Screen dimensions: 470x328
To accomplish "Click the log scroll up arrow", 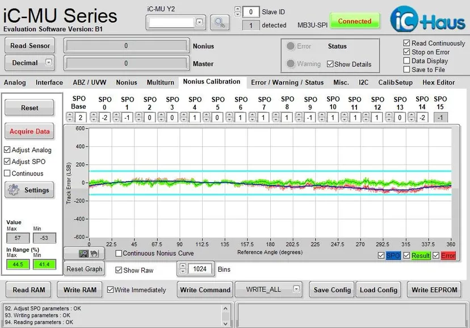I will pos(225,308).
